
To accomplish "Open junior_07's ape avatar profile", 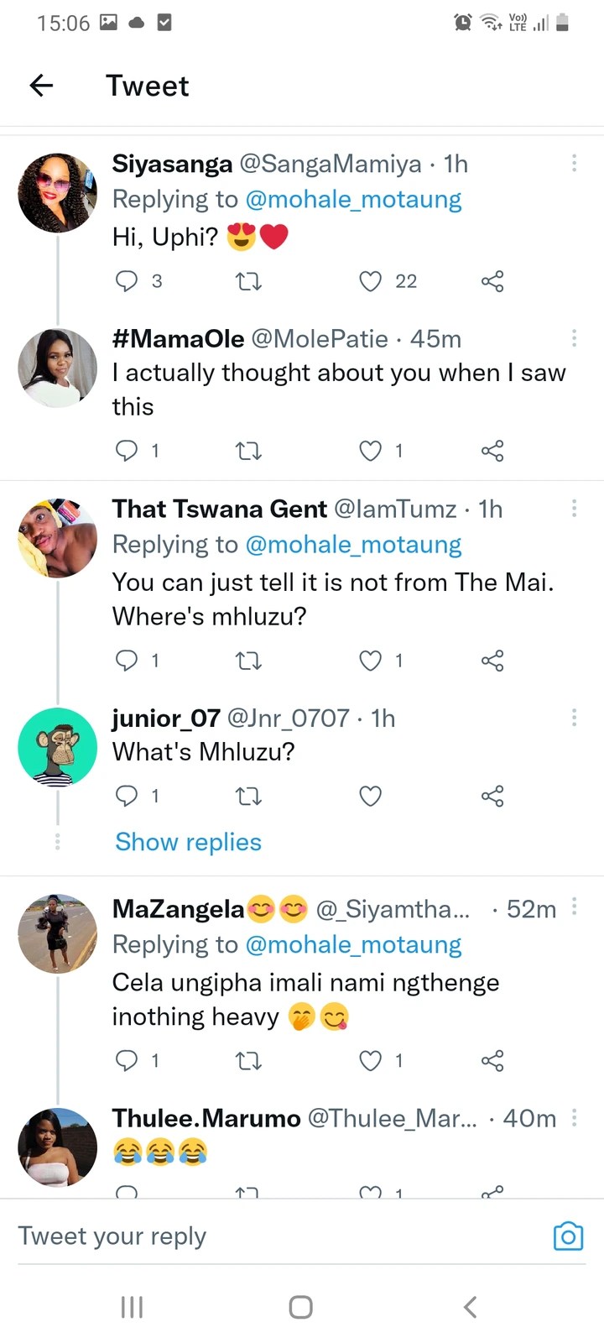I will point(57,746).
